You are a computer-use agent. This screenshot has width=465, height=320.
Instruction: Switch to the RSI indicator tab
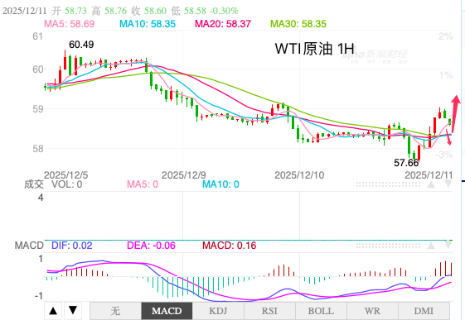click(269, 311)
